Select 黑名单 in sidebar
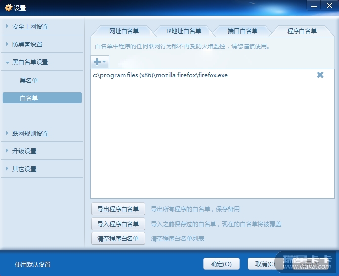 point(29,80)
